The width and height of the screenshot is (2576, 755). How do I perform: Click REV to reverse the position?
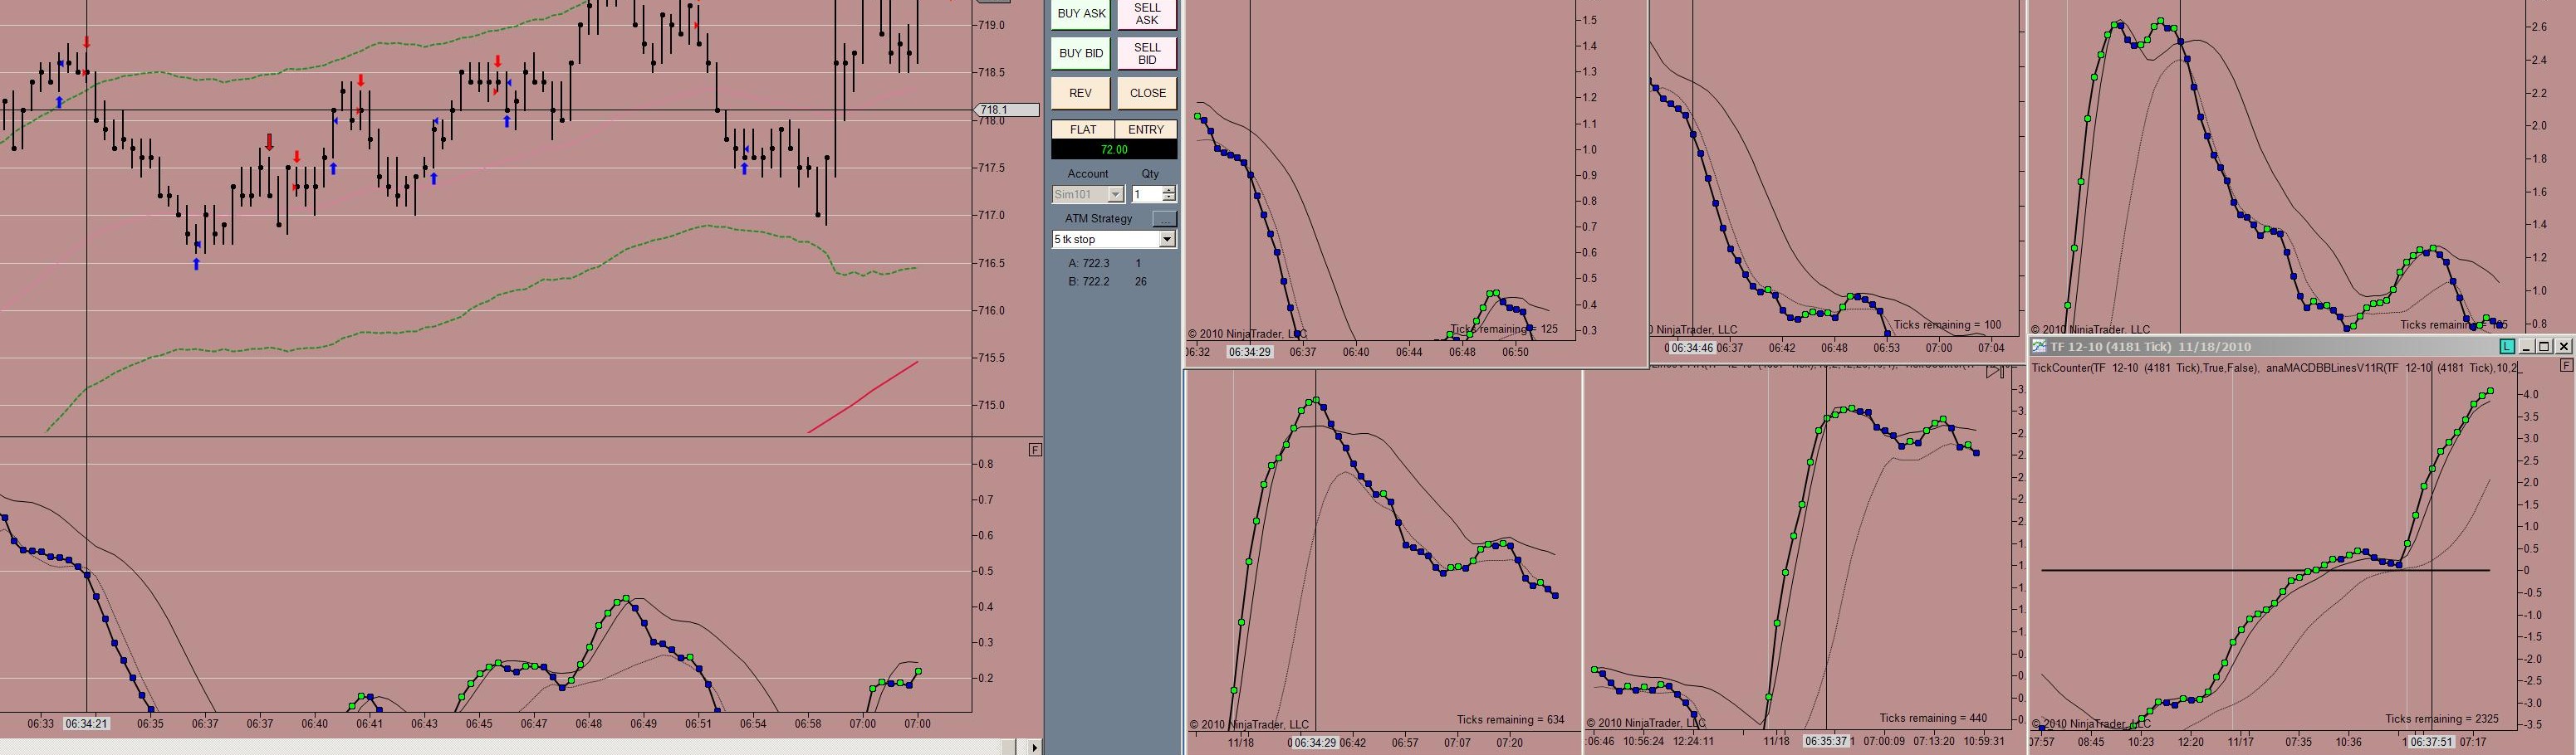pyautogui.click(x=1081, y=93)
